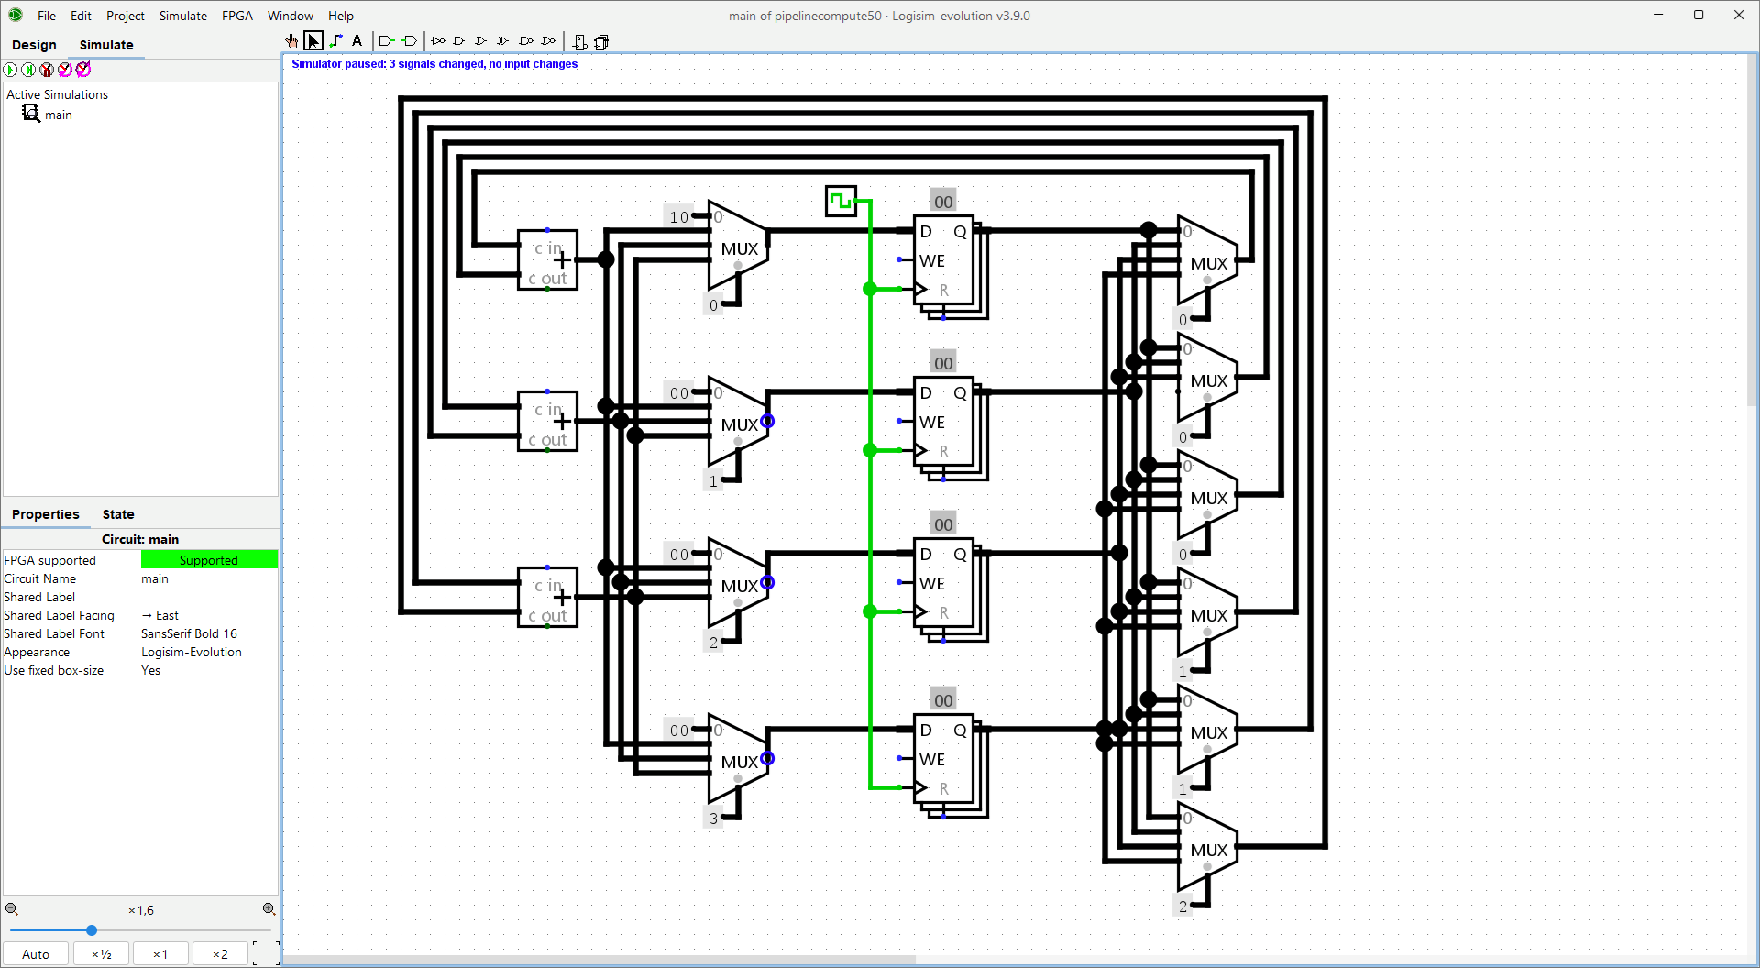This screenshot has width=1760, height=968.
Task: Pick the AND gate tool
Action: [x=459, y=40]
